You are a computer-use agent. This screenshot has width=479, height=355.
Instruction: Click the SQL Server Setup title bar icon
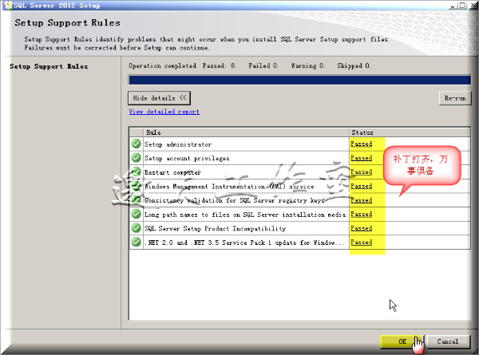pyautogui.click(x=8, y=6)
